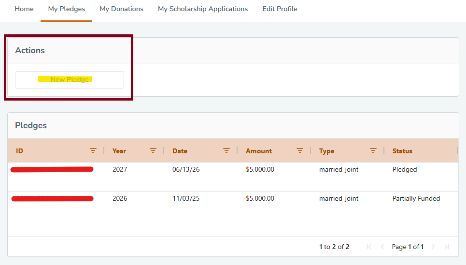Sort by the Status column header
The width and height of the screenshot is (466, 265).
point(402,151)
